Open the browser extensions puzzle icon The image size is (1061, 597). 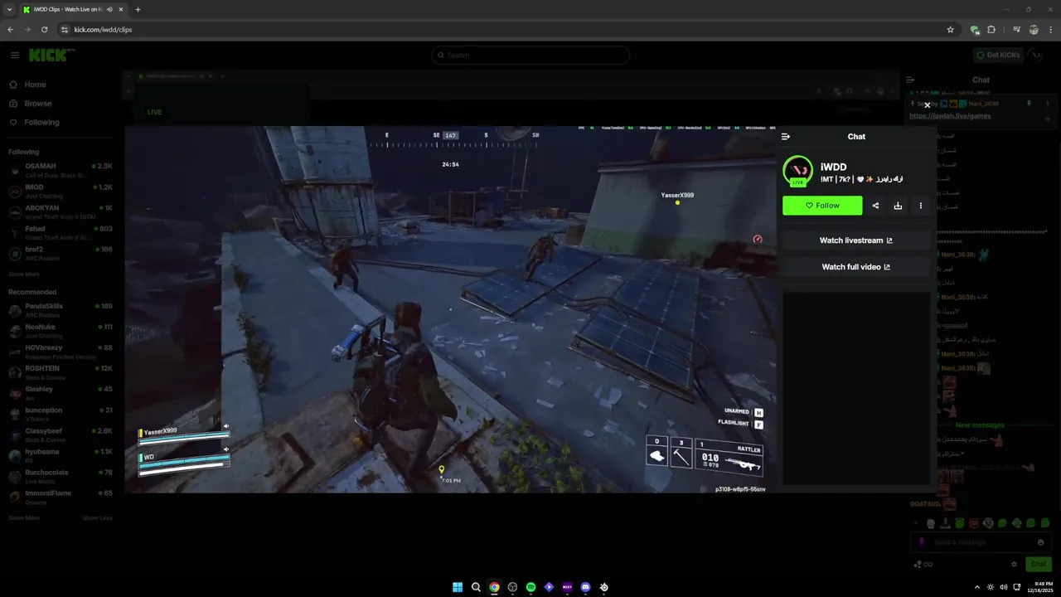[x=991, y=30]
